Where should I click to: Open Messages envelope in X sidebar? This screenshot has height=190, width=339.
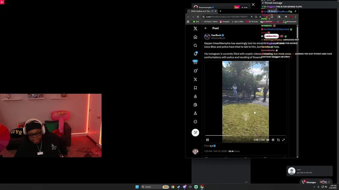click(x=195, y=62)
